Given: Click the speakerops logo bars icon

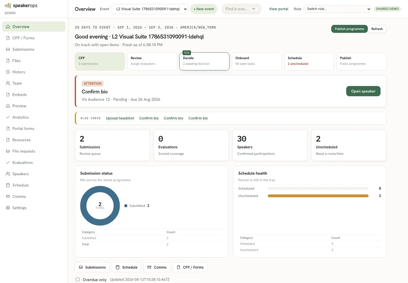Looking at the screenshot, I should pos(8,5).
